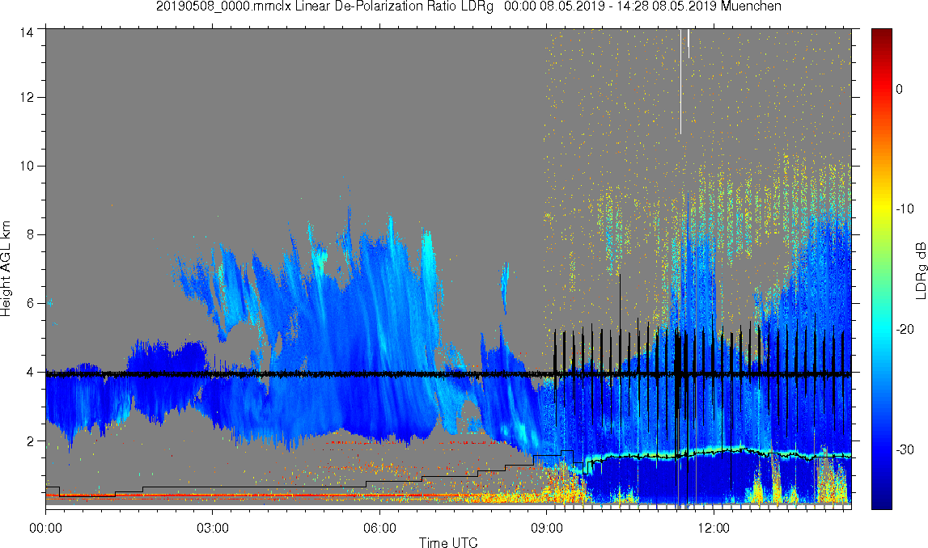This screenshot has width=928, height=548.
Task: Click the 12:00 time tick label
Action: pos(714,528)
